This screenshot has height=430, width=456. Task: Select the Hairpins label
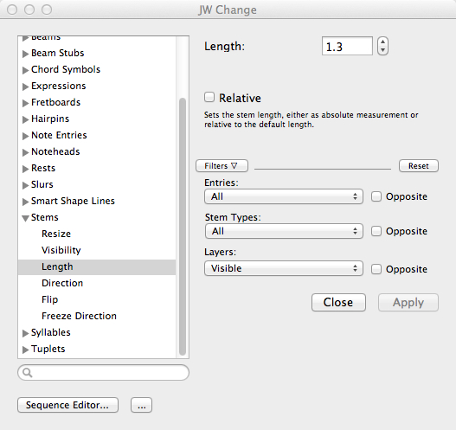pos(50,119)
